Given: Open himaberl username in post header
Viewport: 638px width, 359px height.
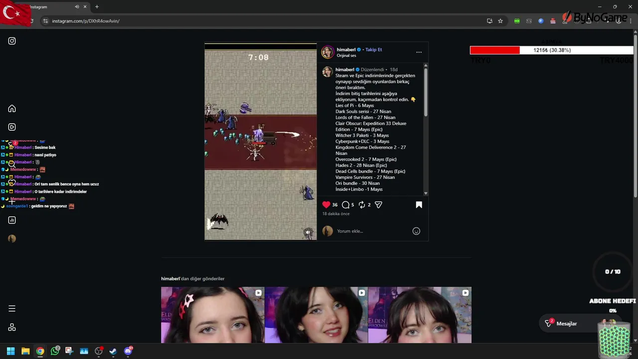Looking at the screenshot, I should pyautogui.click(x=346, y=50).
